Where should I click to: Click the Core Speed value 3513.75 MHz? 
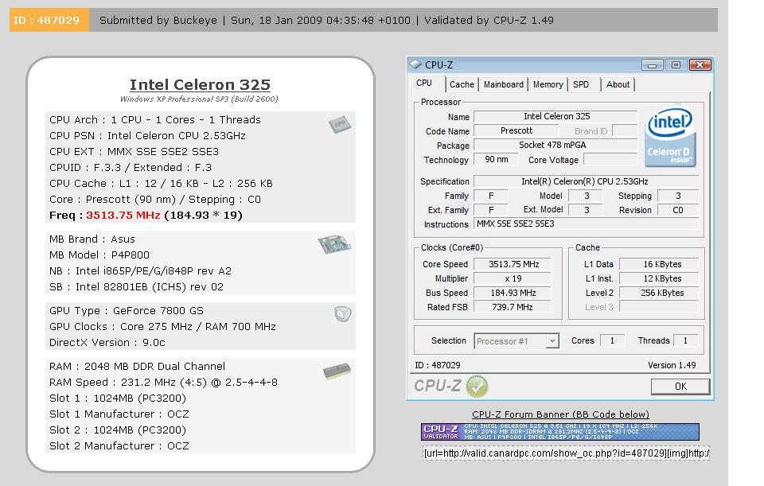click(513, 264)
